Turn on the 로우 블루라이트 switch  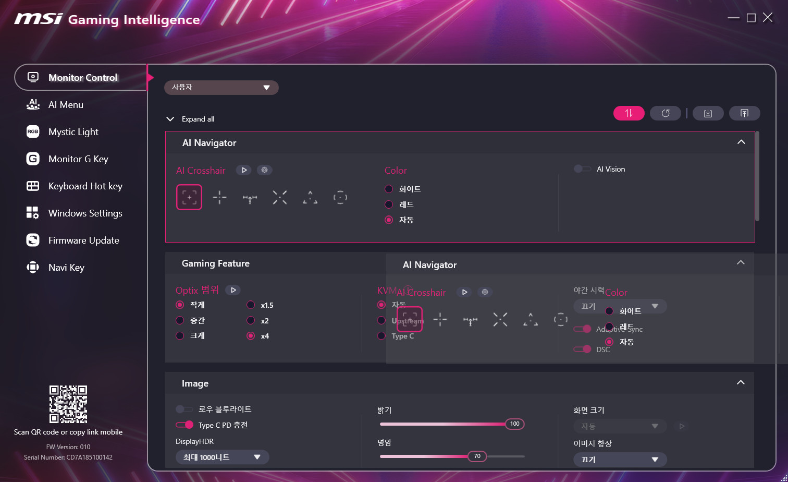(184, 409)
